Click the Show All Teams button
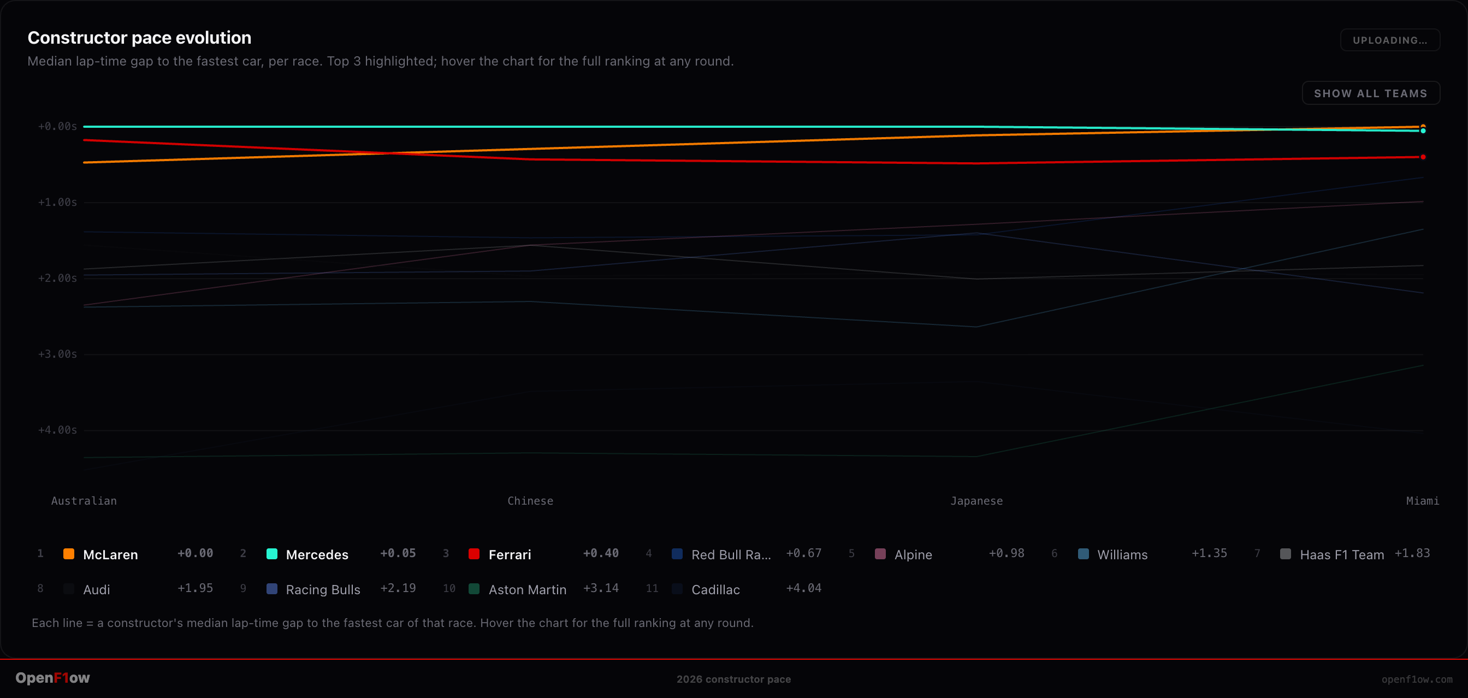Screen dimensions: 1468x698 tap(1371, 93)
